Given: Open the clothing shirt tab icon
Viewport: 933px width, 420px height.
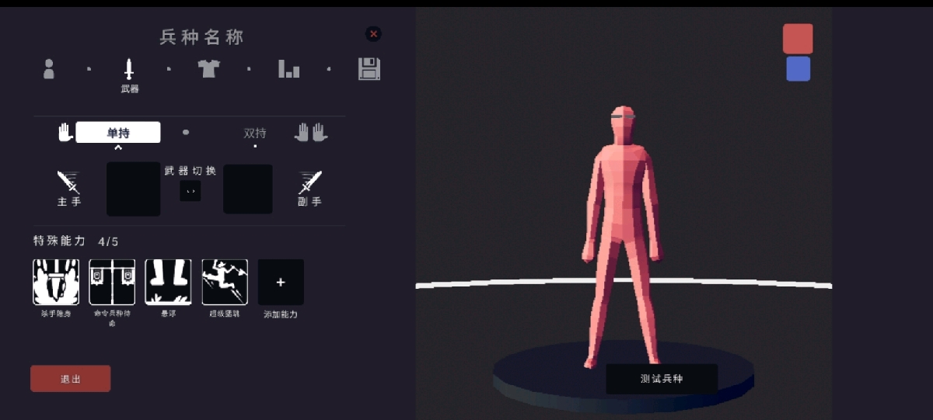Looking at the screenshot, I should coord(208,69).
